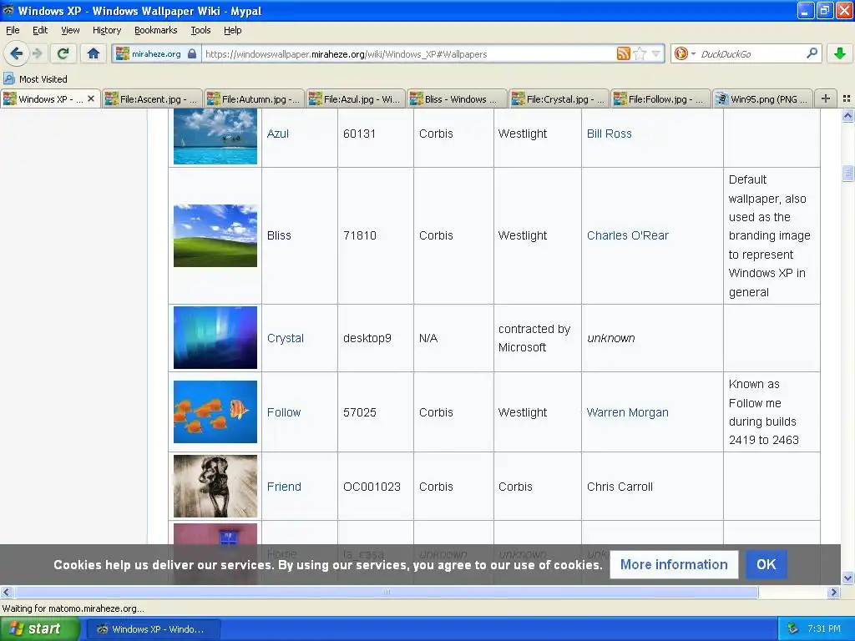Switch to the File:Crystal.jpg tab
This screenshot has height=641, width=855.
[x=559, y=99]
